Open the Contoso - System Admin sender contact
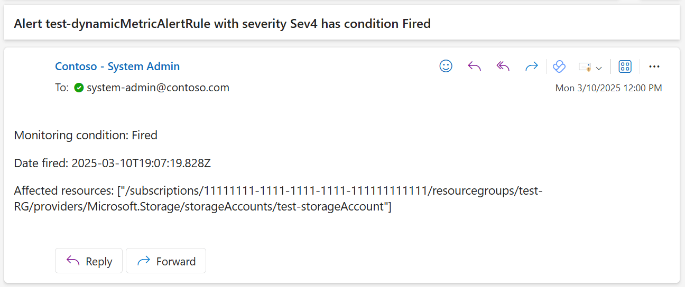685x287 pixels. click(117, 66)
